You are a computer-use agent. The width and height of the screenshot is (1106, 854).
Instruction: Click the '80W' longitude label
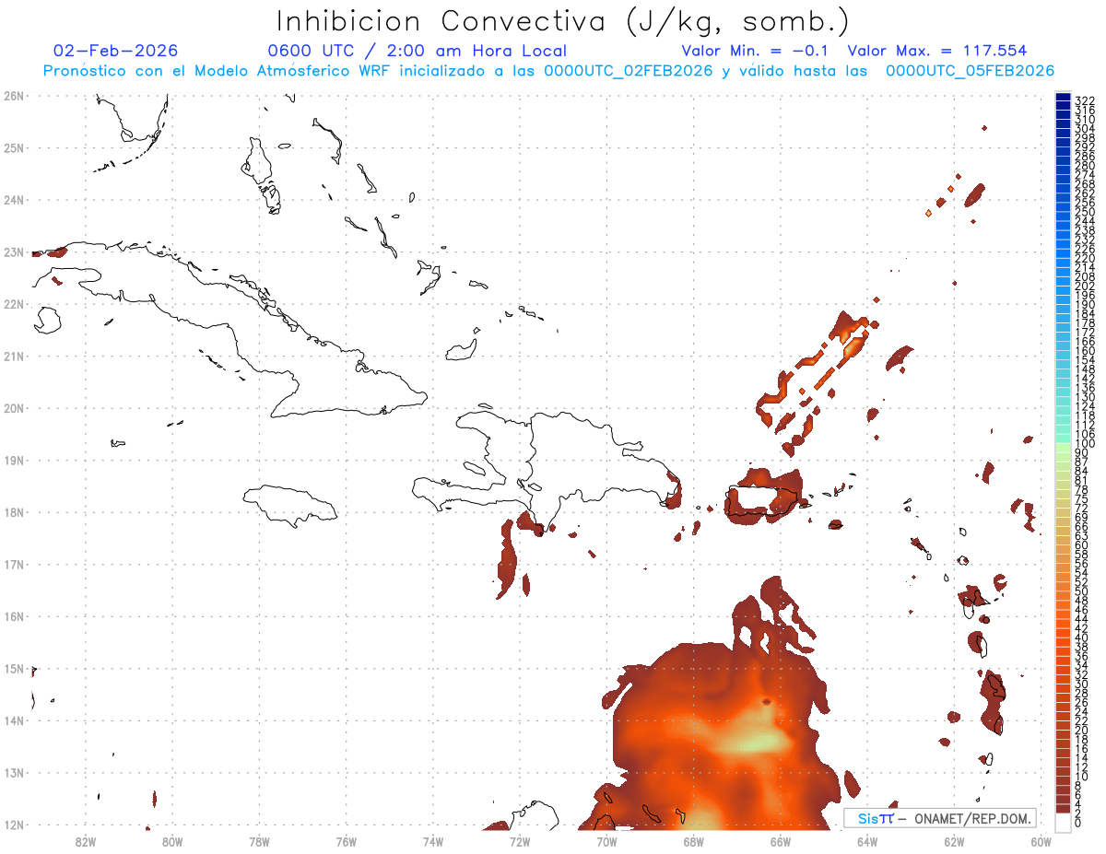click(x=172, y=840)
